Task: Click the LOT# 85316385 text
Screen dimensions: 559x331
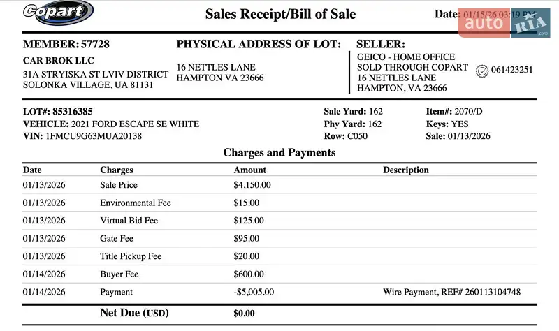Action: point(58,111)
